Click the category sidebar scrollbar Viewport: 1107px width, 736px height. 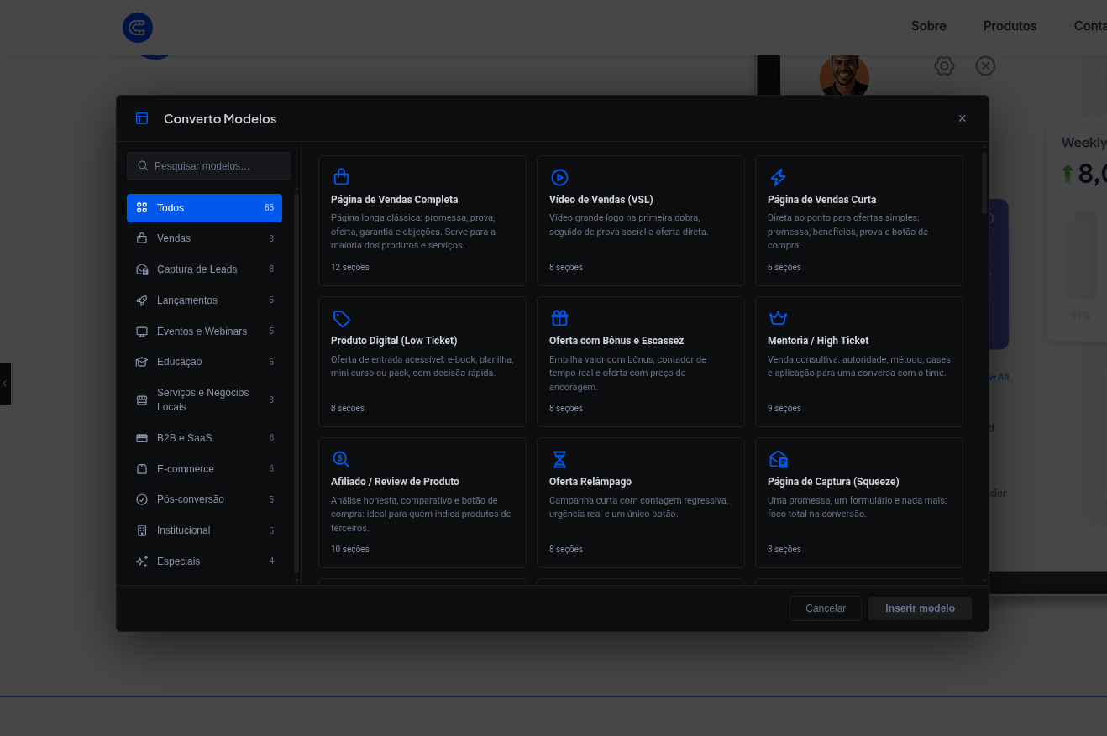coord(296,383)
